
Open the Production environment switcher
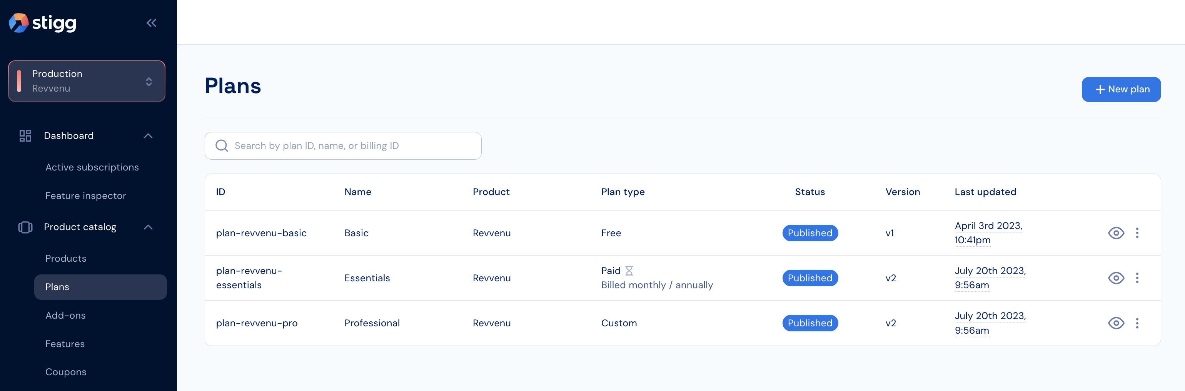87,81
